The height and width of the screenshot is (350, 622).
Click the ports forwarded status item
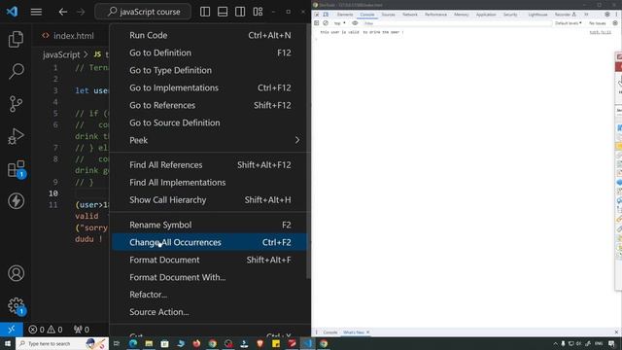click(82, 330)
